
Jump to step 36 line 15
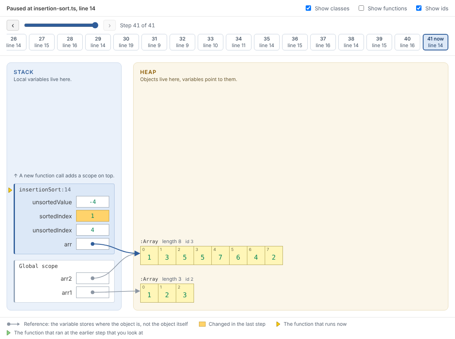[295, 42]
